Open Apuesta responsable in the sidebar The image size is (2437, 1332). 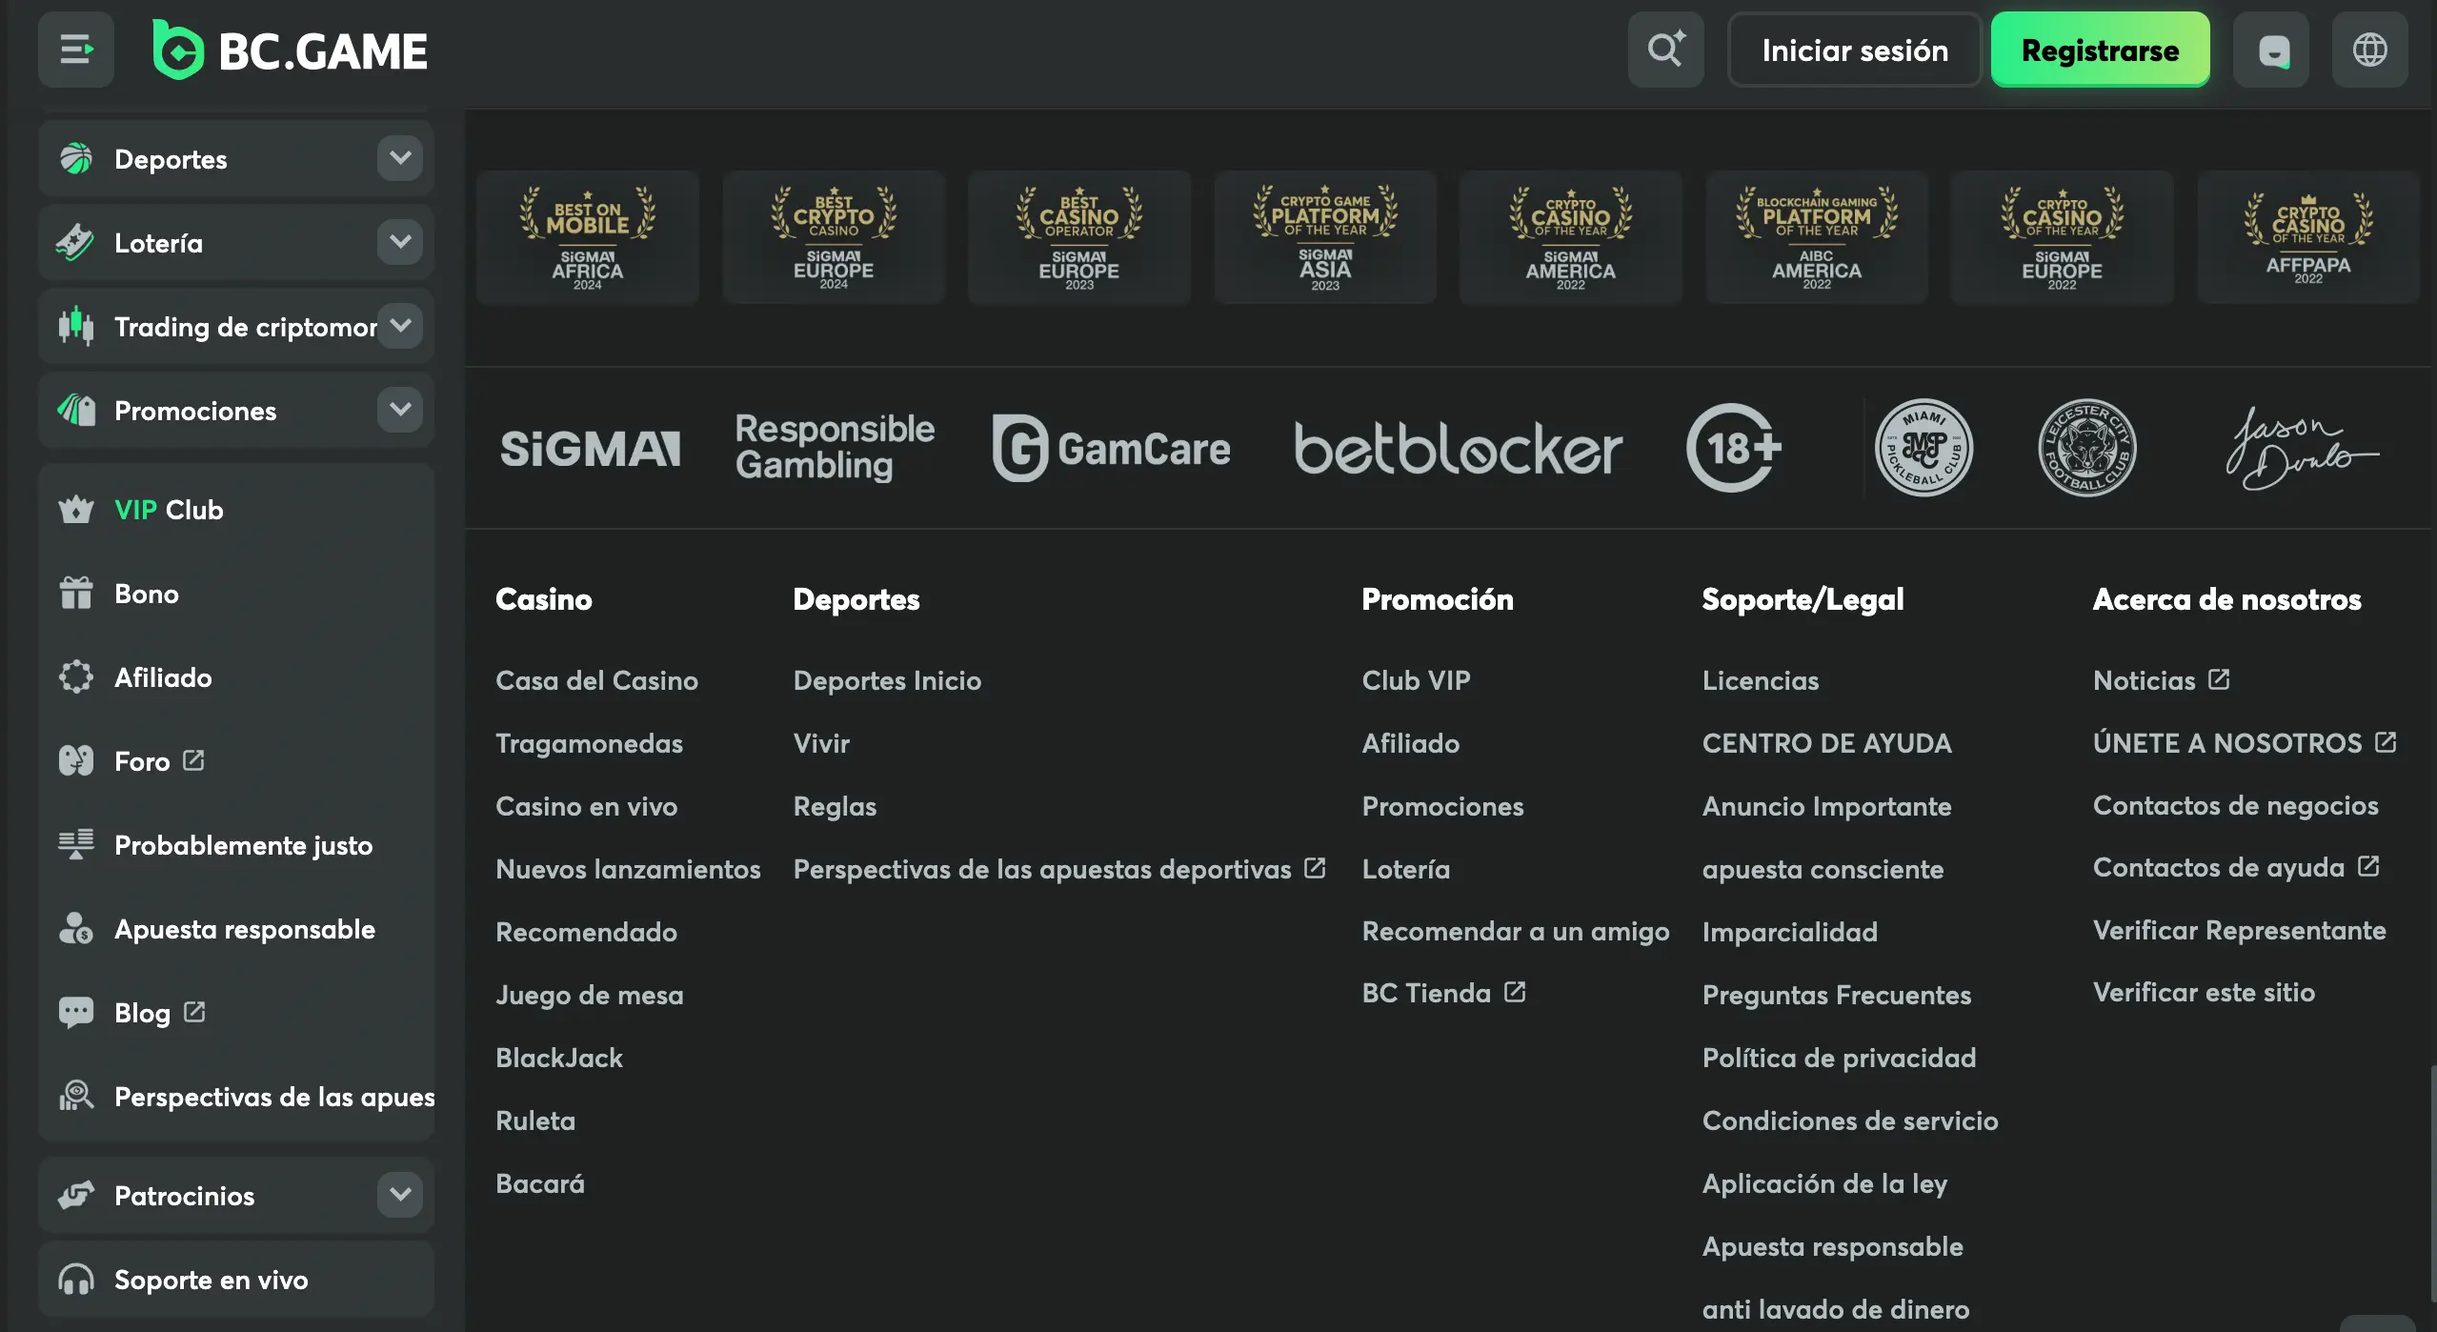pos(236,928)
